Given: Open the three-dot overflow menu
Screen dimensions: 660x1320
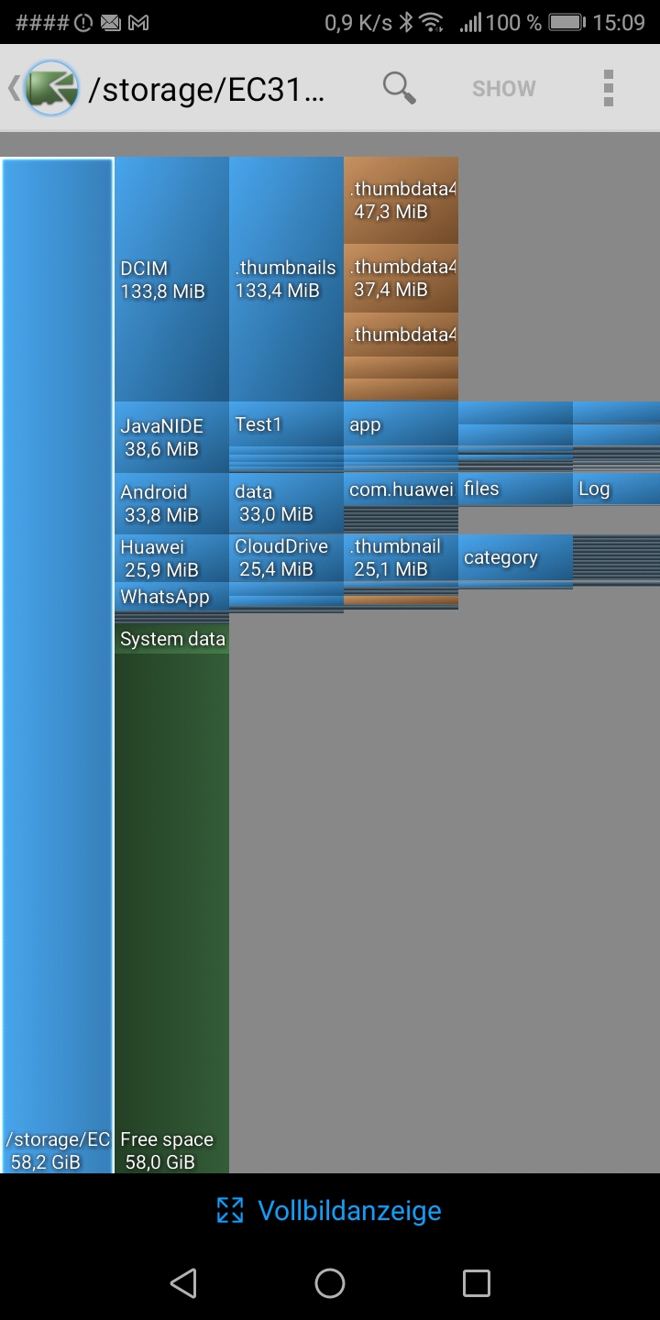Looking at the screenshot, I should 608,88.
